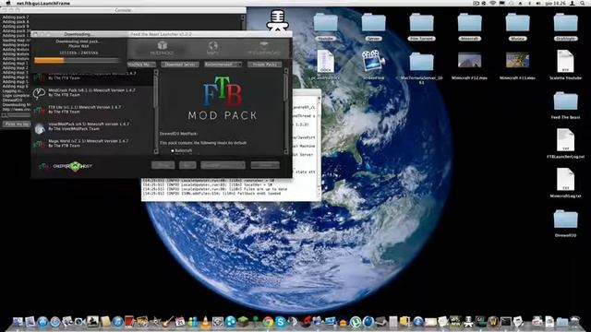Open the MacTerrariaServer folder on desktop

coord(421,62)
